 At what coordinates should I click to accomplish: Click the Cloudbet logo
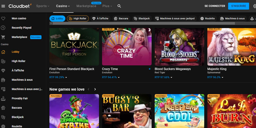click(20, 6)
